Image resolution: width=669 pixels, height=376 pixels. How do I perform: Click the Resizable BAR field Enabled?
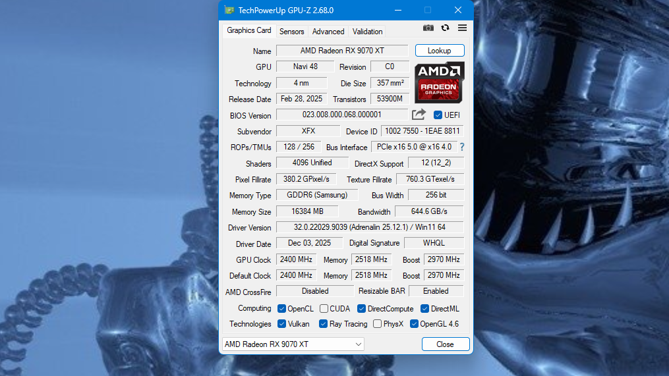(x=436, y=291)
